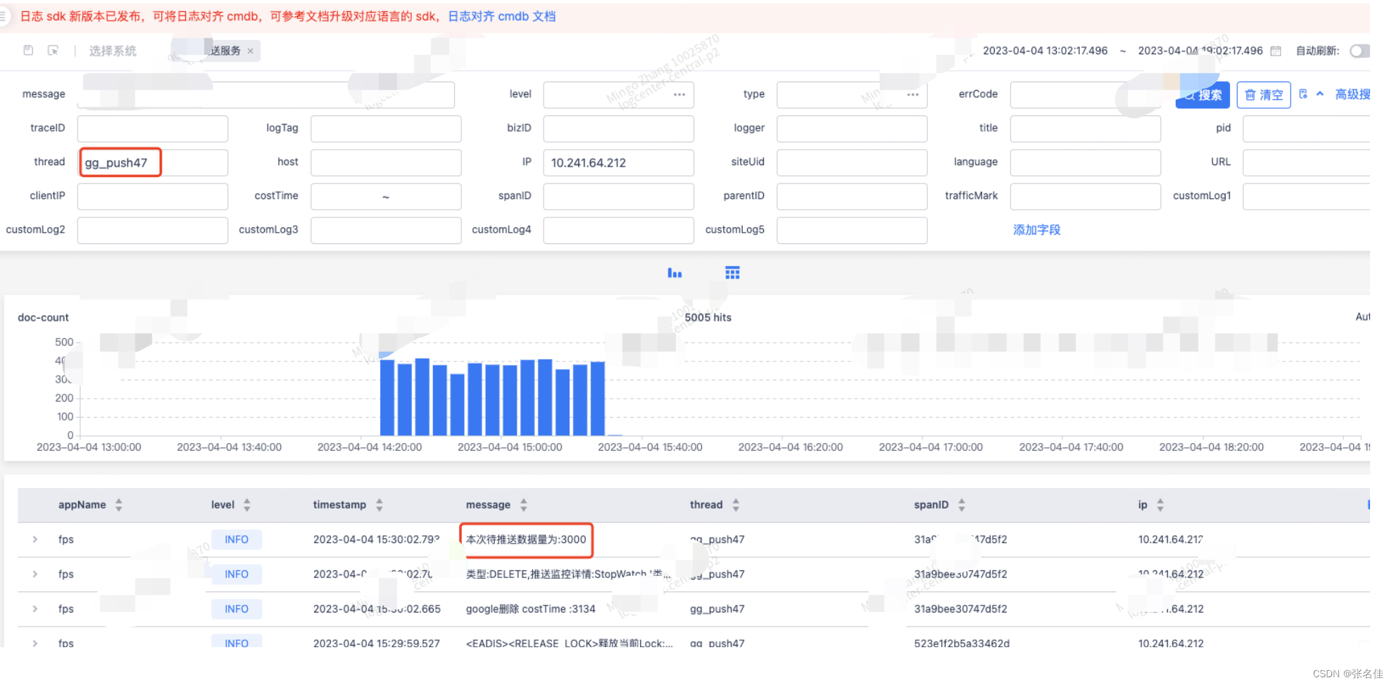
Task: Click the cursor-select icon next to save
Action: [x=53, y=51]
